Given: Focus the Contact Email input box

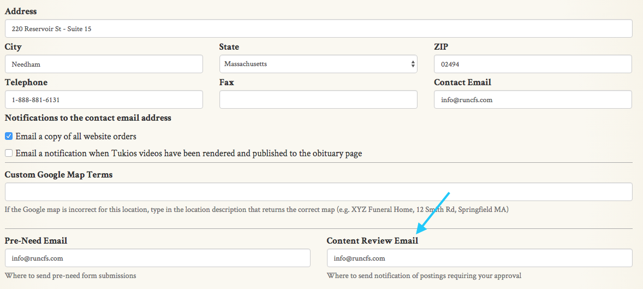Looking at the screenshot, I should (x=533, y=100).
